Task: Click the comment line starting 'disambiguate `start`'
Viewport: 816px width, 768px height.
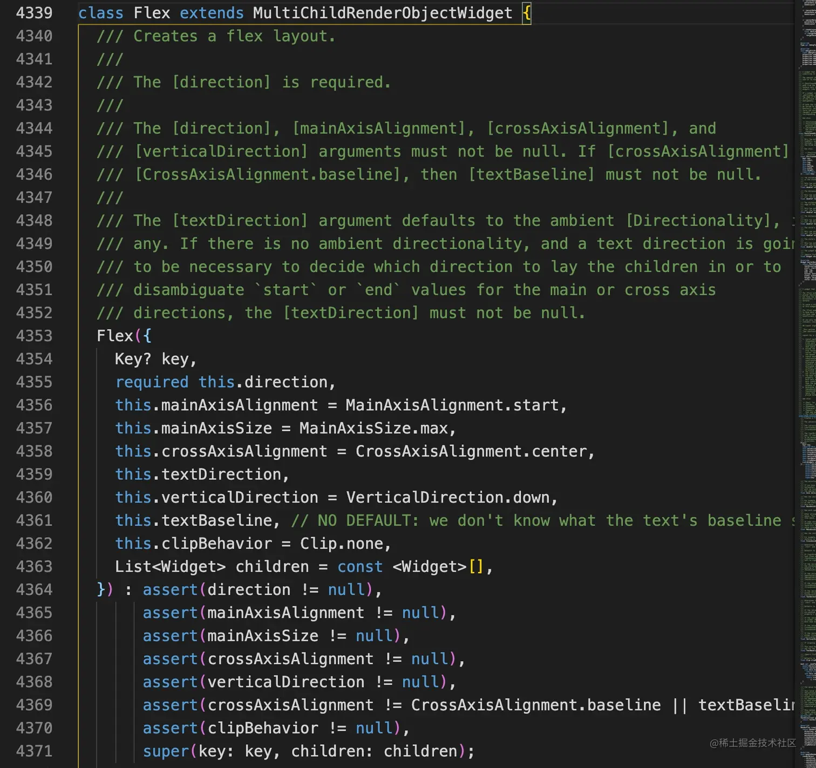Action: 406,290
